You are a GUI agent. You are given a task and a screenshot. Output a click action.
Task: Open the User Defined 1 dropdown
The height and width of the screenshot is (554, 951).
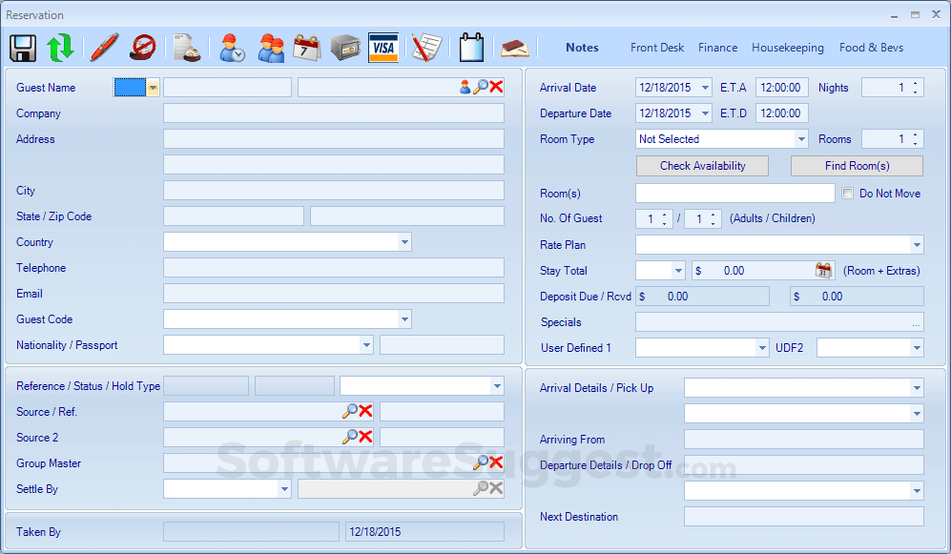pos(763,348)
